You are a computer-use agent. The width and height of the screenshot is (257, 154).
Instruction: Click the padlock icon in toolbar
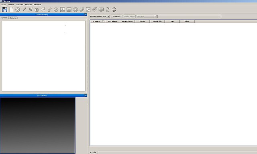(x=108, y=10)
